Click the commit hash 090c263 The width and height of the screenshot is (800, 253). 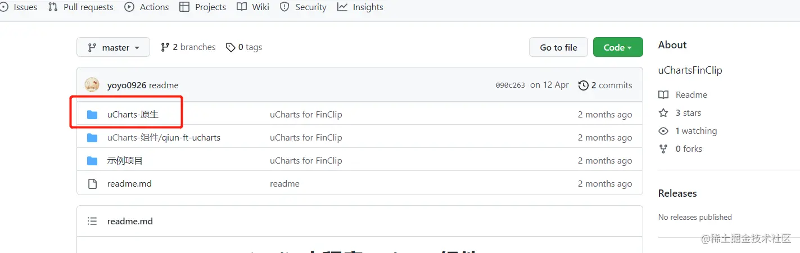[x=510, y=85]
